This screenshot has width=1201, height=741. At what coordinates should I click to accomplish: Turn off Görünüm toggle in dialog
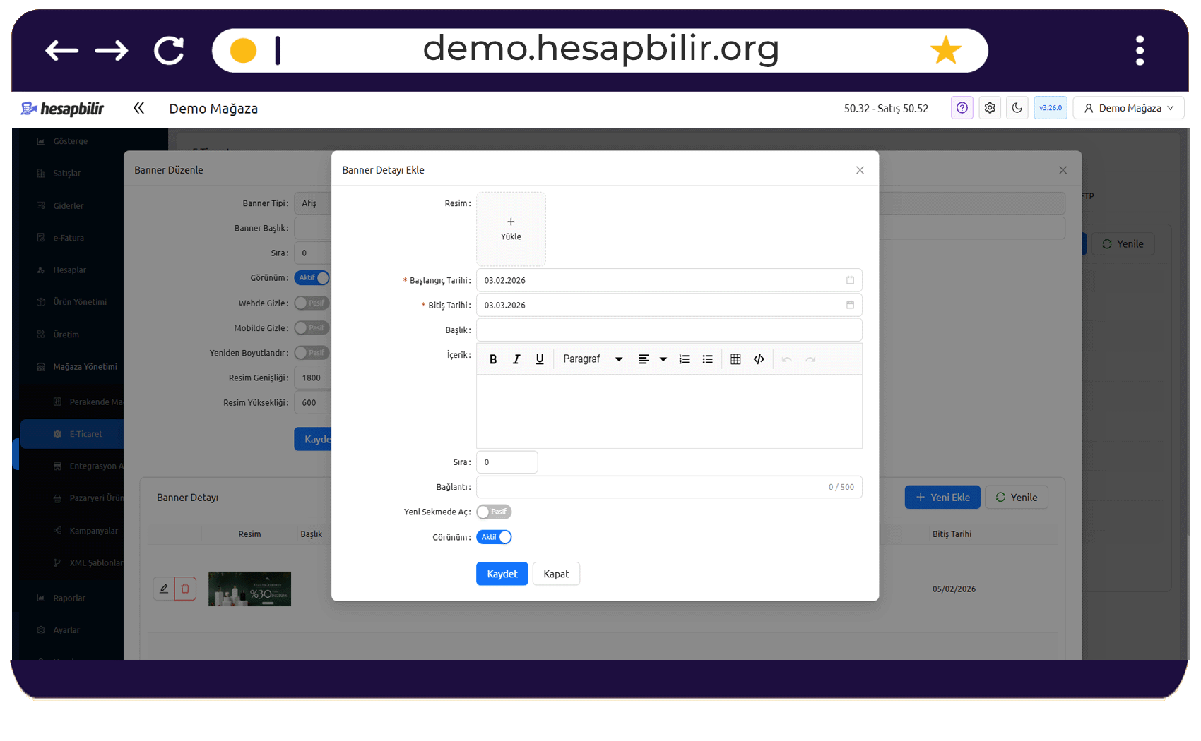click(494, 537)
